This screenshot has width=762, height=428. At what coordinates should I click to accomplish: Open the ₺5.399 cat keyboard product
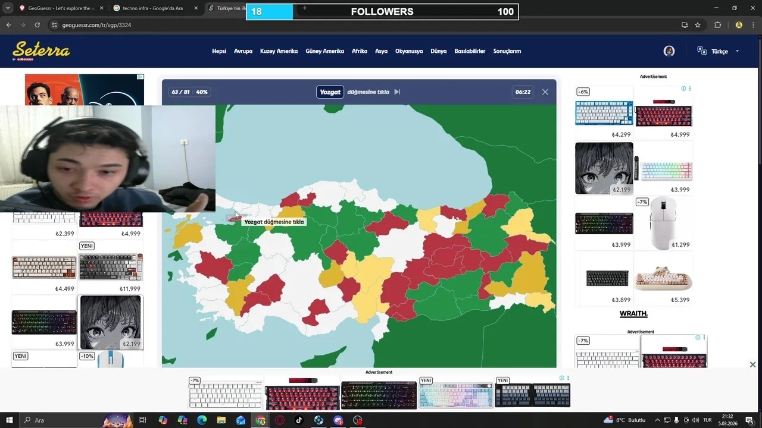point(664,279)
